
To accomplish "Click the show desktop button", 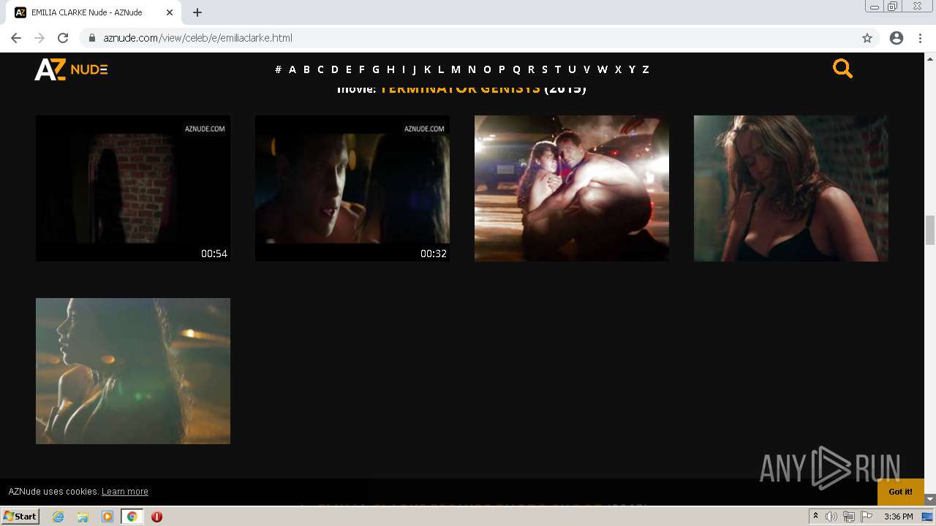I will (x=929, y=517).
